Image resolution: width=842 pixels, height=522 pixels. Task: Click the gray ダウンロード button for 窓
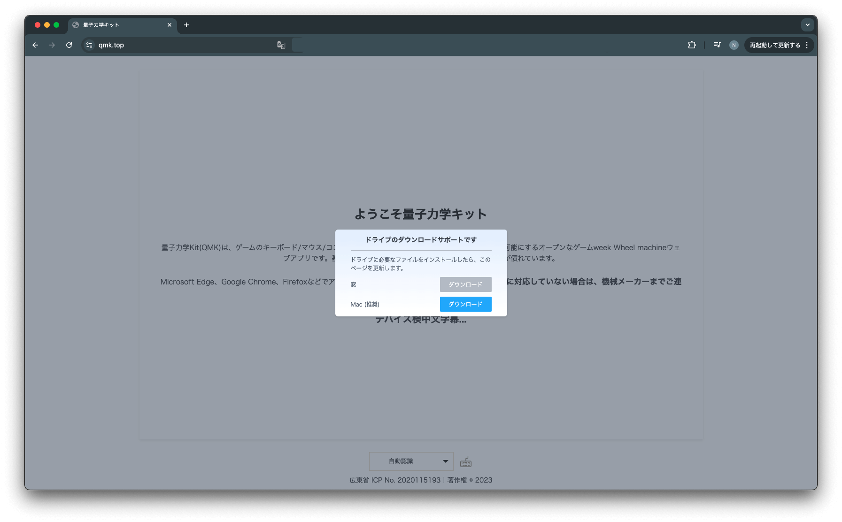coord(465,284)
